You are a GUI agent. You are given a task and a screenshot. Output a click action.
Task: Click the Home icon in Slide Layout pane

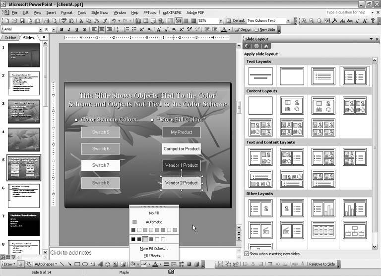[266, 46]
